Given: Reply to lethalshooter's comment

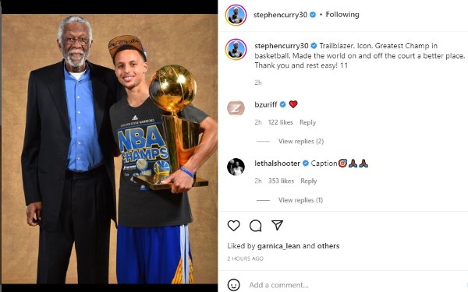Looking at the screenshot, I should 308,181.
